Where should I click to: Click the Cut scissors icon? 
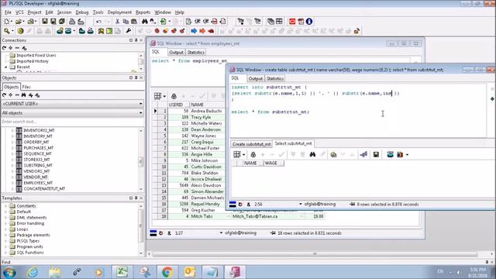coord(117,22)
